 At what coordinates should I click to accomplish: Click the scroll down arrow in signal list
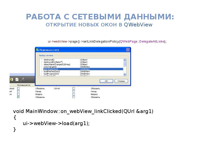pos(124,74)
